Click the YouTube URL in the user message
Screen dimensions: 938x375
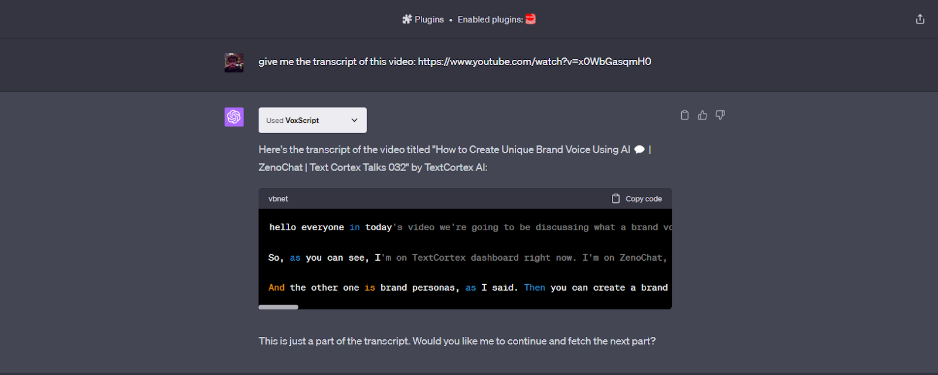[535, 62]
